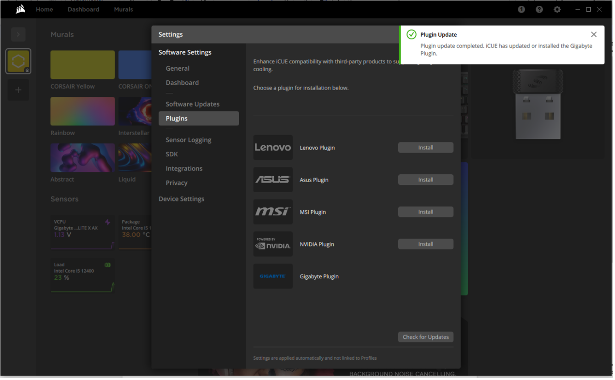This screenshot has width=615, height=380.
Task: Click the Gigabyte logo
Action: 273,276
